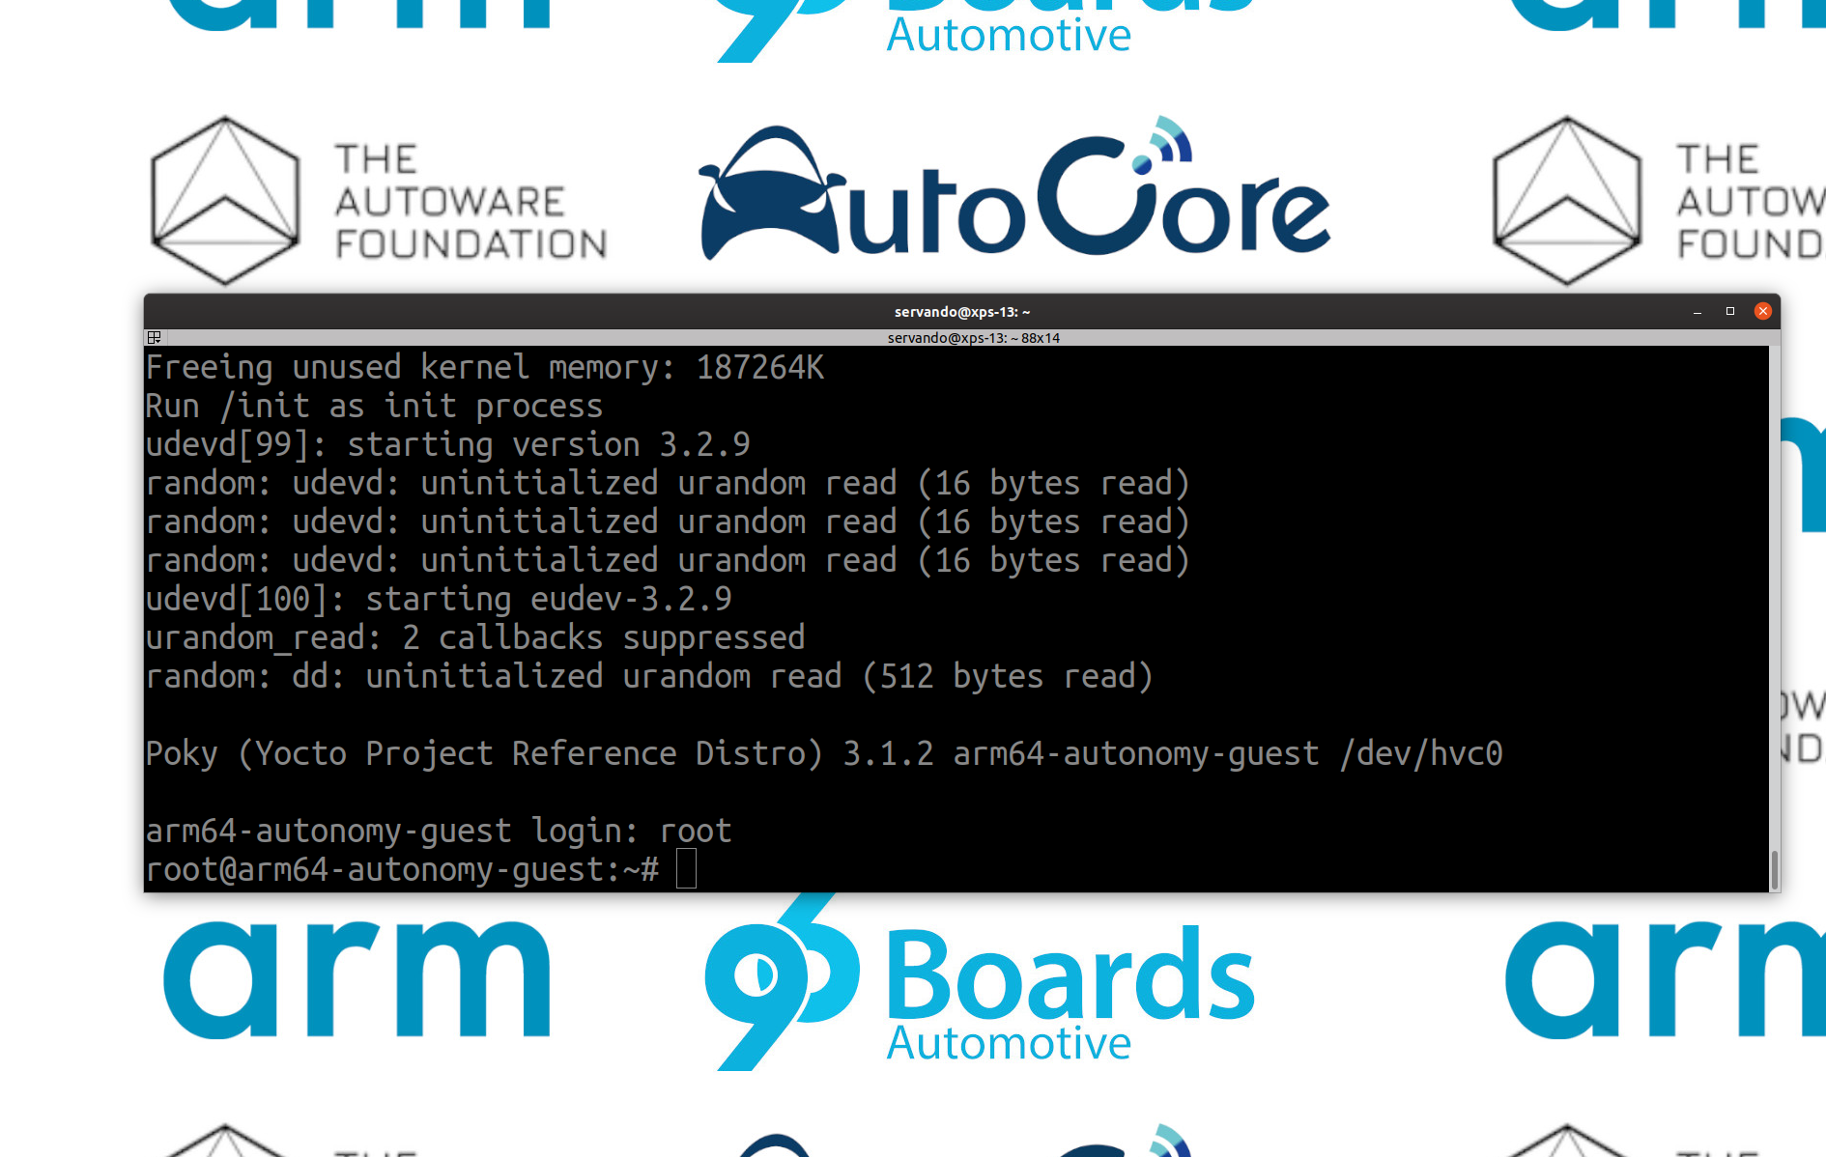Image resolution: width=1826 pixels, height=1157 pixels.
Task: Close the servando@xps-13 terminal window
Action: [x=1762, y=311]
